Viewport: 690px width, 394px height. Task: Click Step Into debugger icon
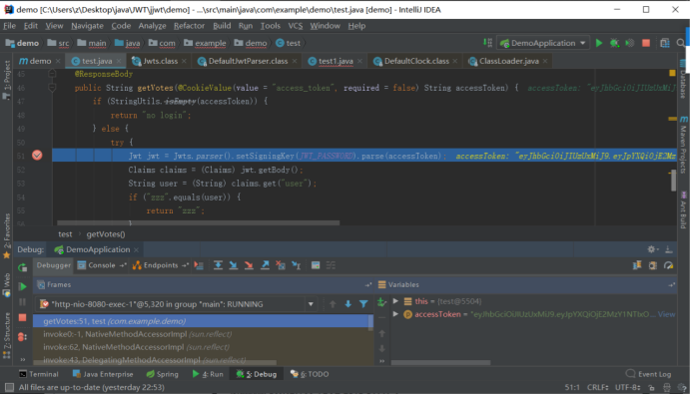click(x=234, y=265)
